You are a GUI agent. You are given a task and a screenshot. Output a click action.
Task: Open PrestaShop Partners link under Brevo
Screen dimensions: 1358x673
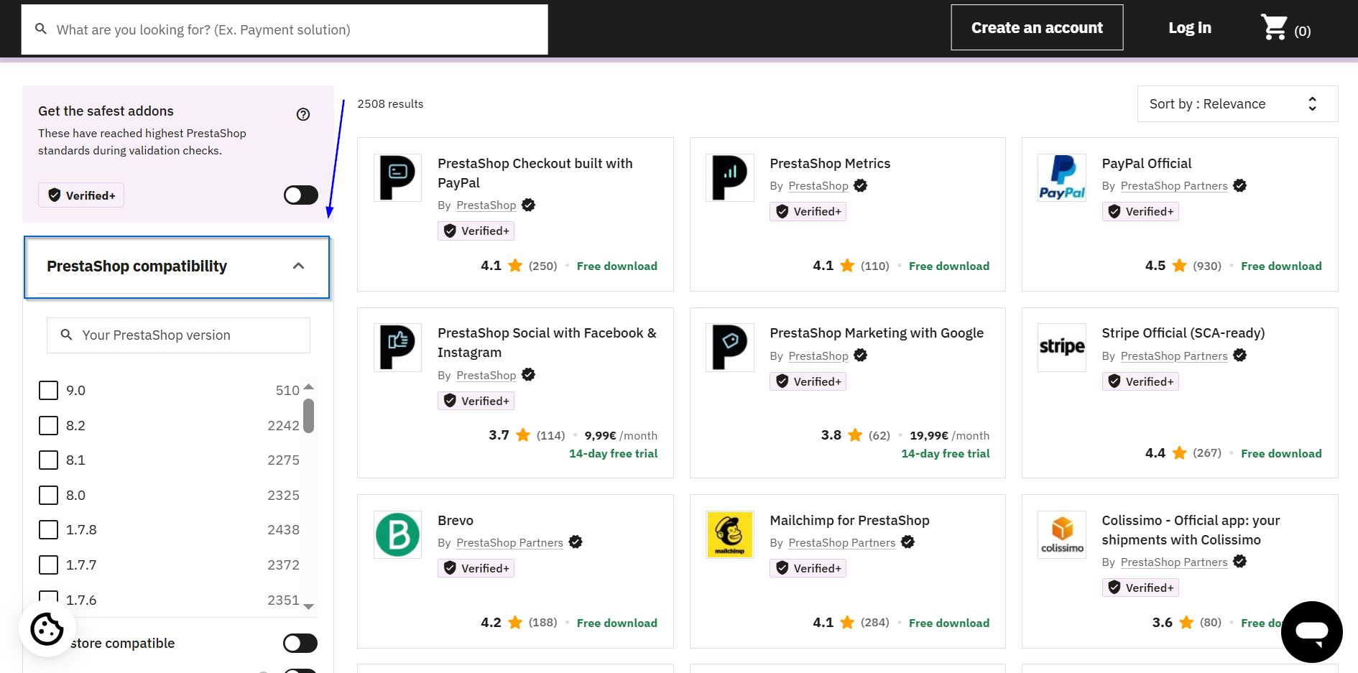click(x=509, y=543)
